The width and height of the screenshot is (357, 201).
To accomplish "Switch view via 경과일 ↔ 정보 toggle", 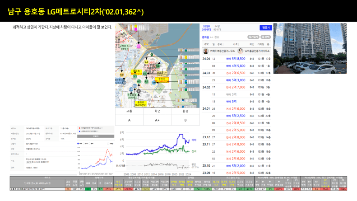I will pyautogui.click(x=210, y=37).
